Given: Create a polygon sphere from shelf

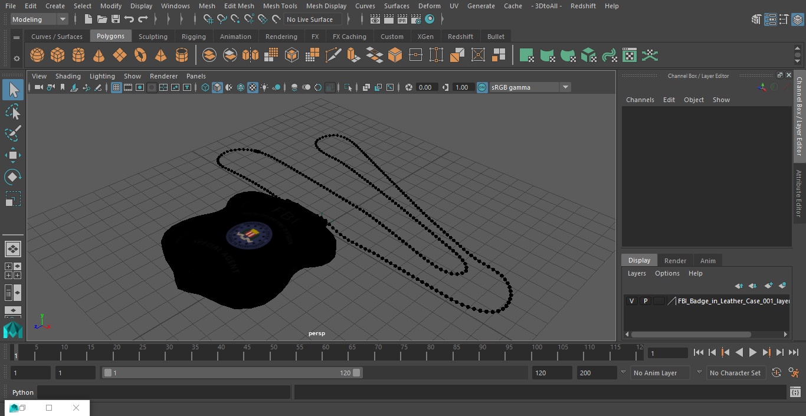Looking at the screenshot, I should [x=37, y=55].
